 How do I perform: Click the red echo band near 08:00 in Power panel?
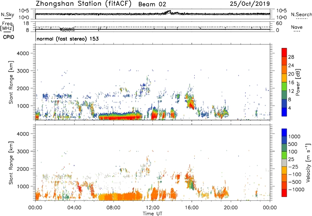pyautogui.click(x=121, y=117)
